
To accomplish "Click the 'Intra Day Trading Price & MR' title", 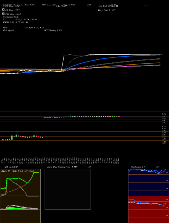I will 62,167.
